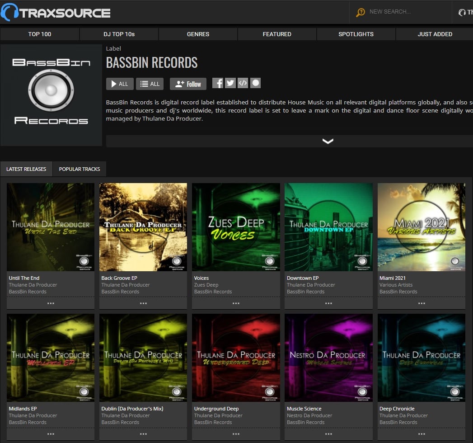473x443 pixels.
Task: Open Until The End cover art
Action: tap(51, 227)
